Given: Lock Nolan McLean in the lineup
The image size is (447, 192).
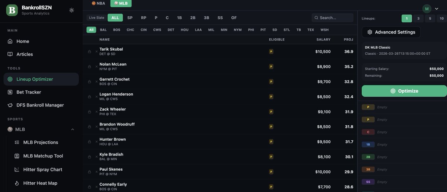Looking at the screenshot, I should pos(89,67).
